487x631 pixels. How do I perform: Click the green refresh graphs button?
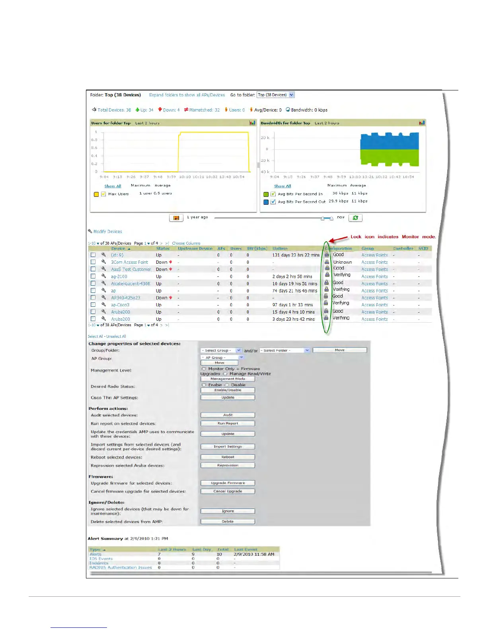pos(355,218)
